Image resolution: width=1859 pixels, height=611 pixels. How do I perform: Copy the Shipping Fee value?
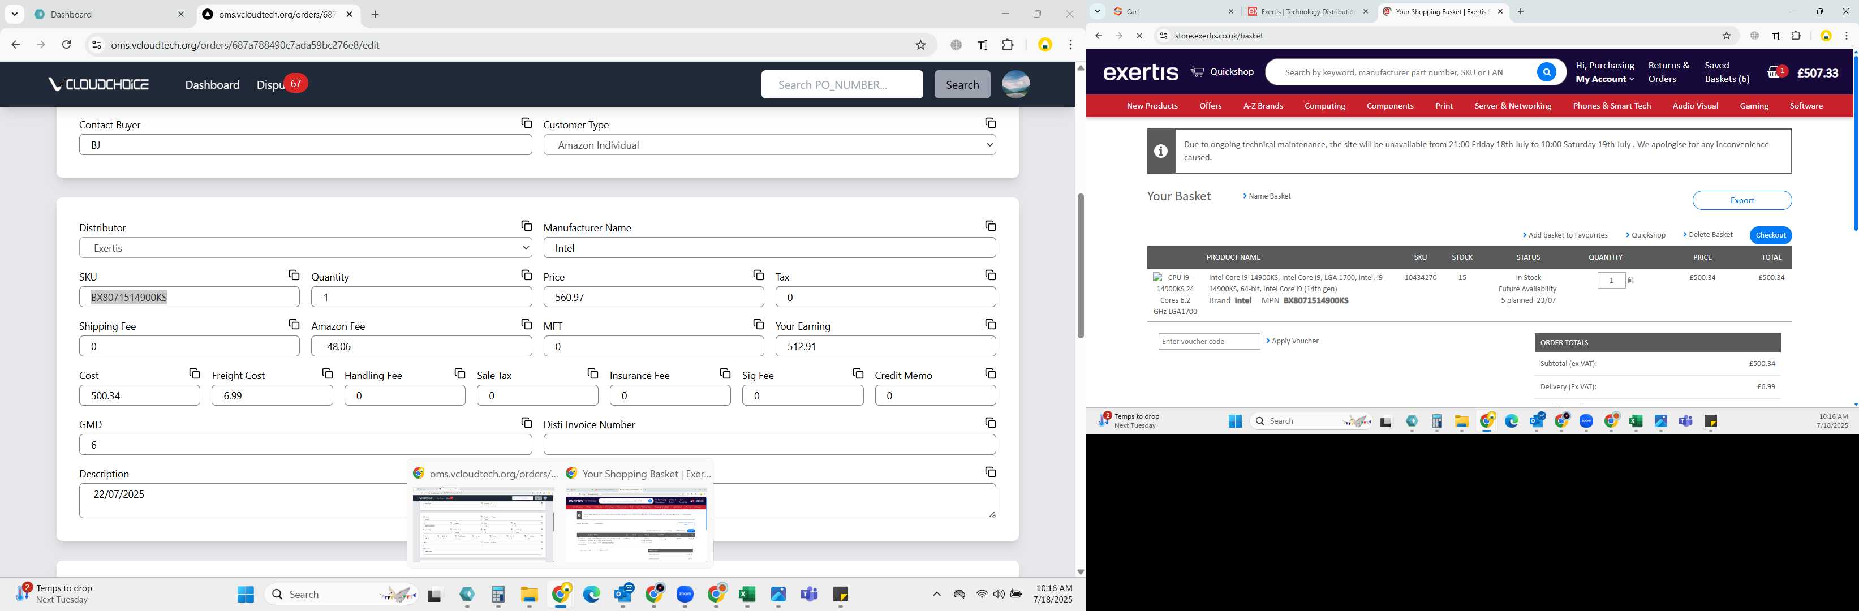click(x=294, y=325)
